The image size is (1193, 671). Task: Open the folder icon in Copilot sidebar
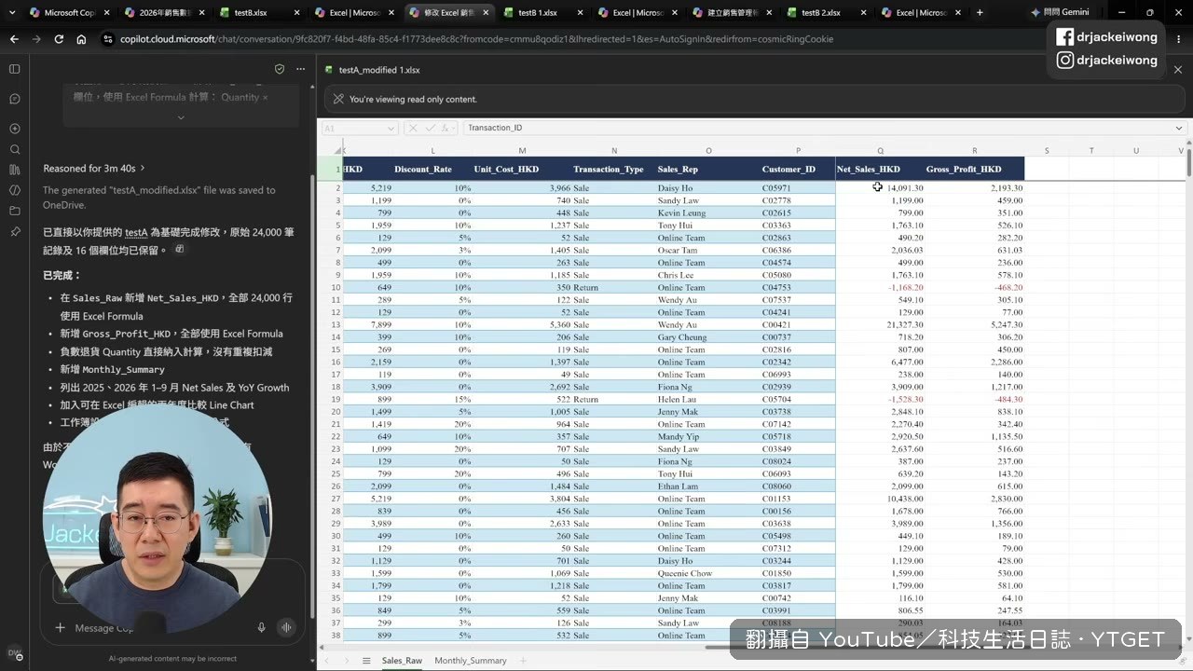click(14, 211)
